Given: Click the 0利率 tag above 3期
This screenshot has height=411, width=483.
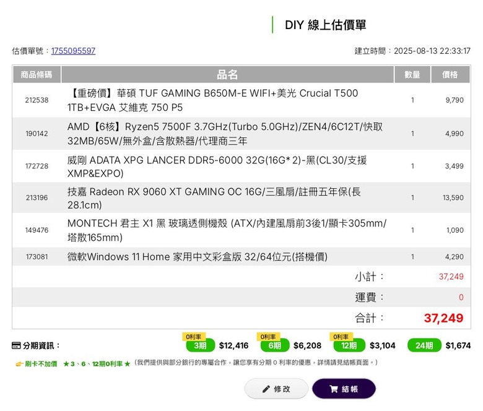Looking at the screenshot, I should tap(194, 337).
